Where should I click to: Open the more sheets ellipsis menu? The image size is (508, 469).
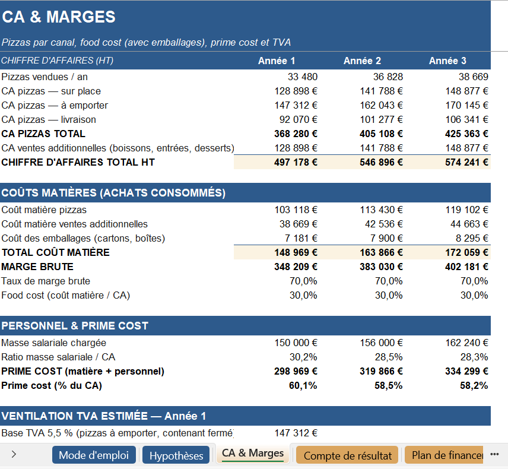(494, 454)
